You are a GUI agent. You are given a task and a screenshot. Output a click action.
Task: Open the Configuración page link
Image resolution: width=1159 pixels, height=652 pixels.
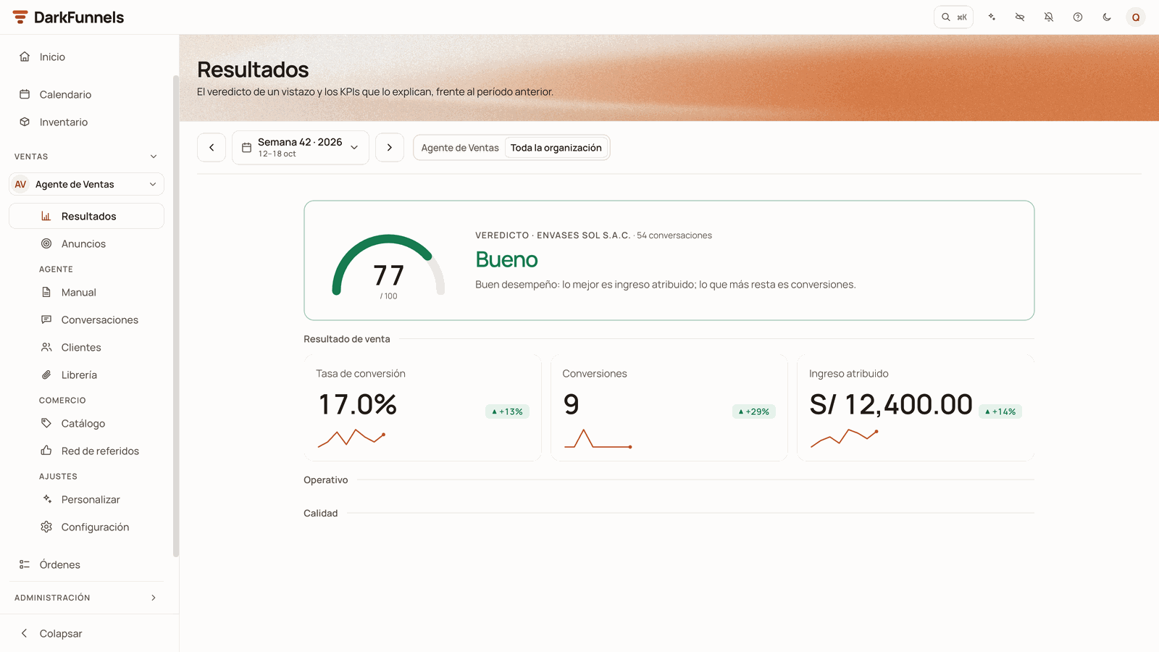point(86,527)
